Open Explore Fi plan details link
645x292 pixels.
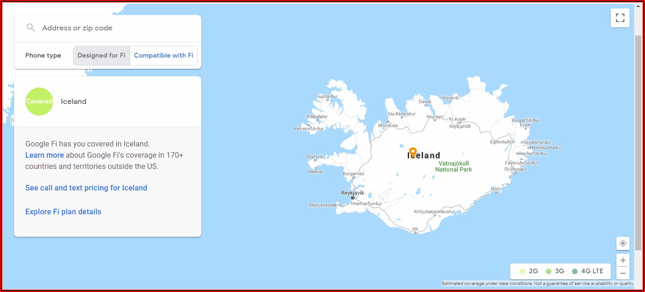coord(63,212)
